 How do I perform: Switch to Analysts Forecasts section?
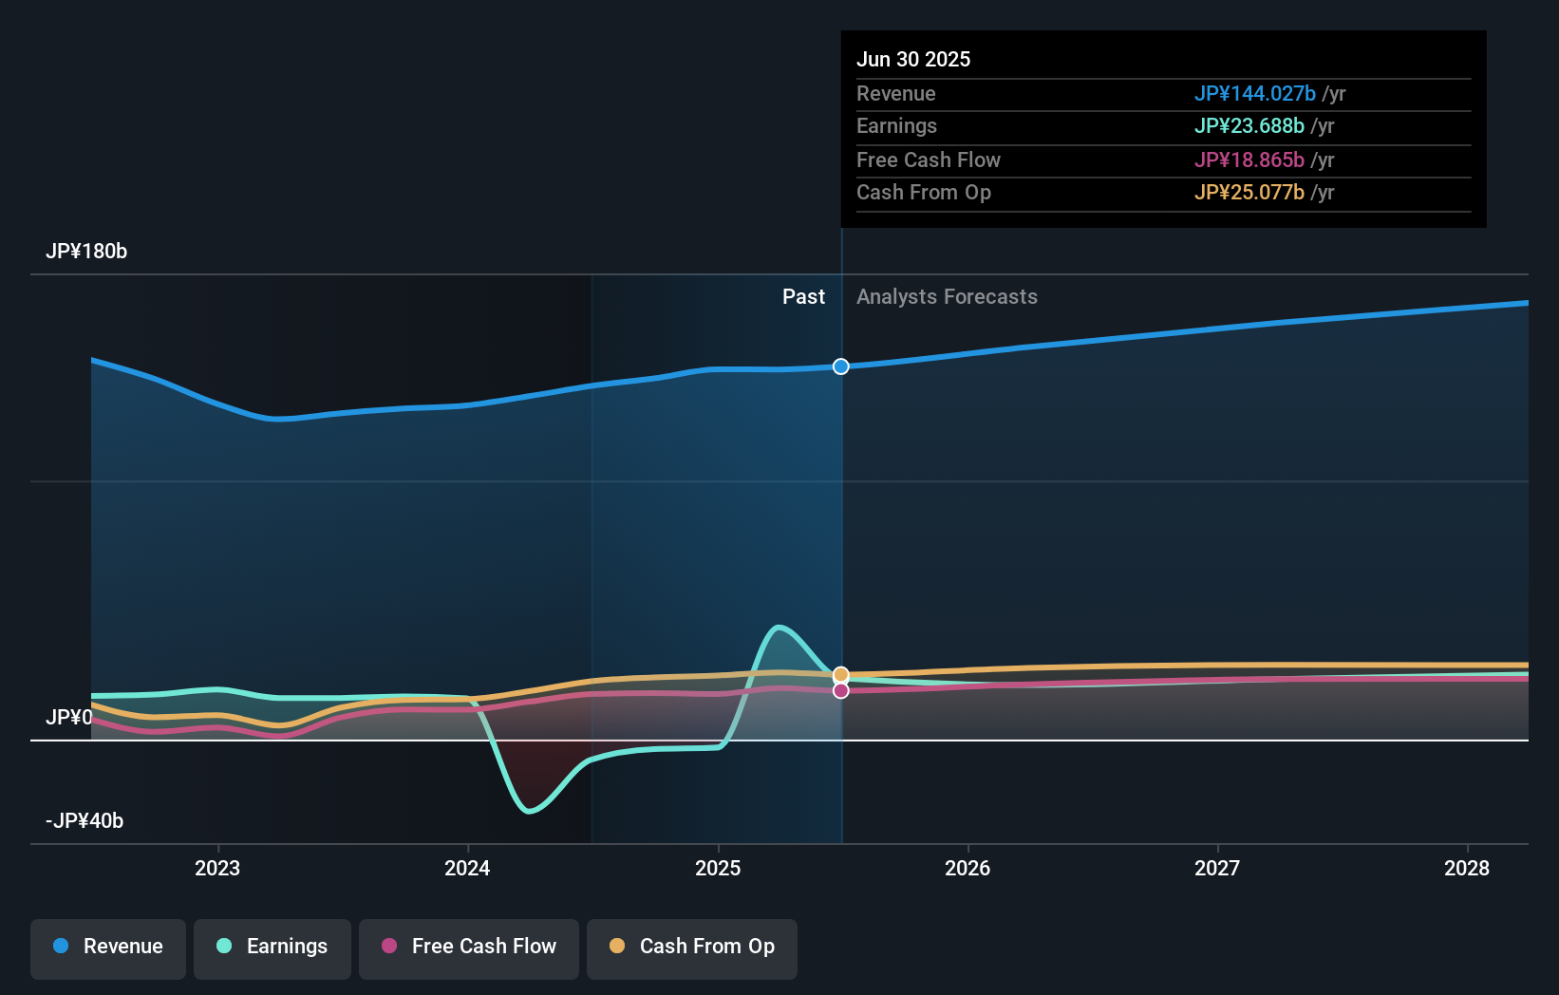point(946,296)
